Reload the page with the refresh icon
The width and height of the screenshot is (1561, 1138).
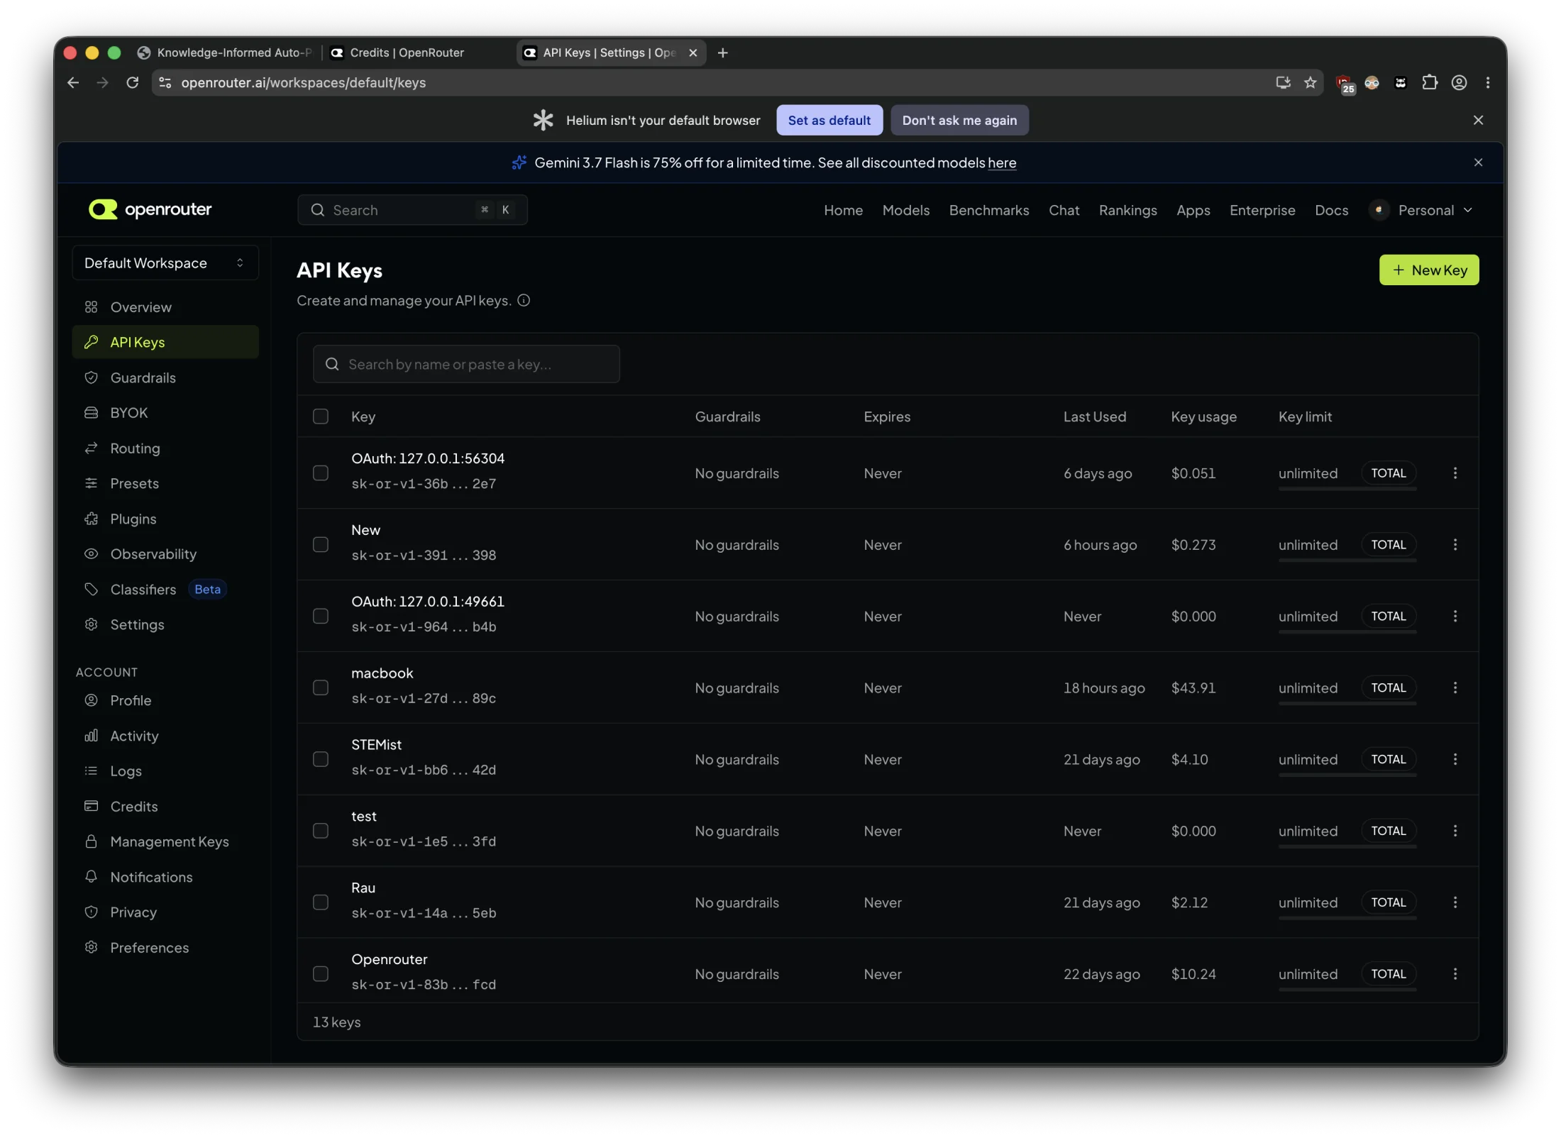click(132, 82)
